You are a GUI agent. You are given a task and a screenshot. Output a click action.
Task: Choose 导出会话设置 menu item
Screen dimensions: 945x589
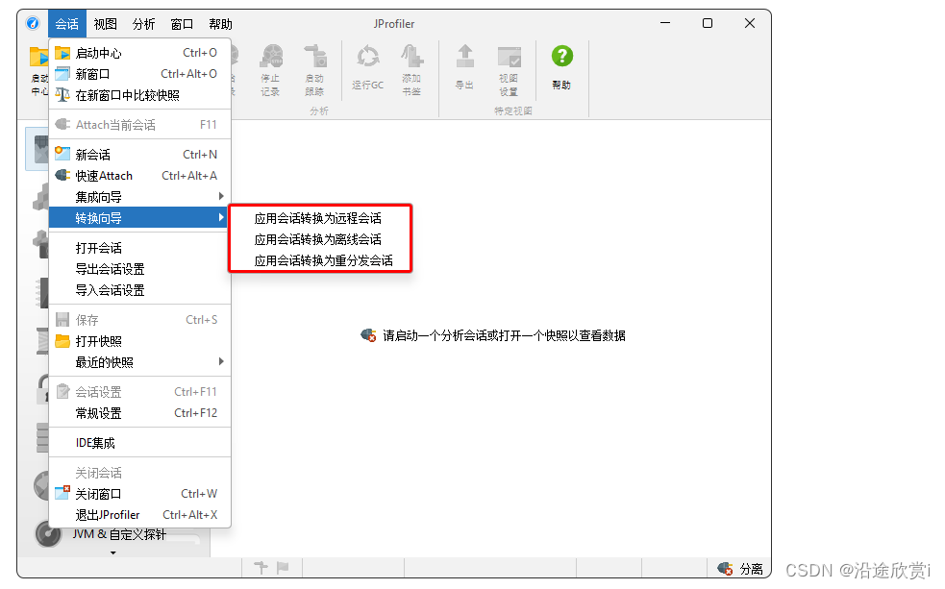[x=139, y=269]
